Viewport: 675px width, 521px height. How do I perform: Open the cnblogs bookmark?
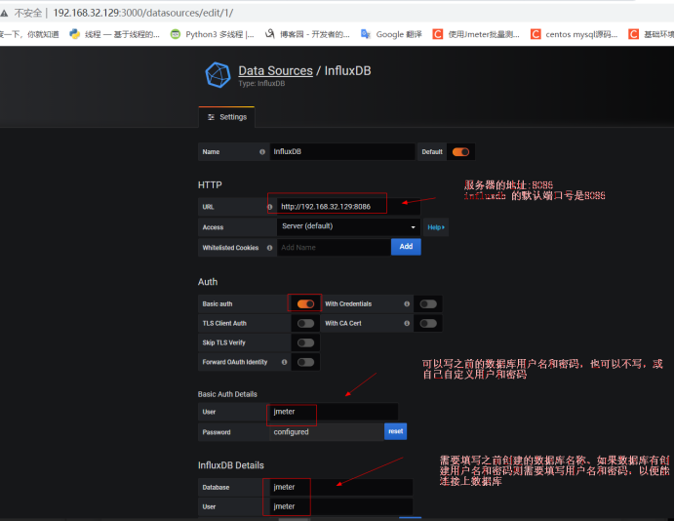307,34
